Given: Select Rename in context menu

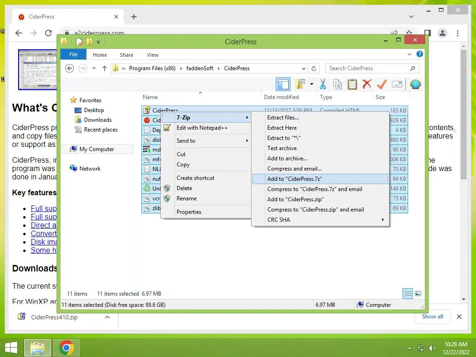Looking at the screenshot, I should click(x=206, y=198).
